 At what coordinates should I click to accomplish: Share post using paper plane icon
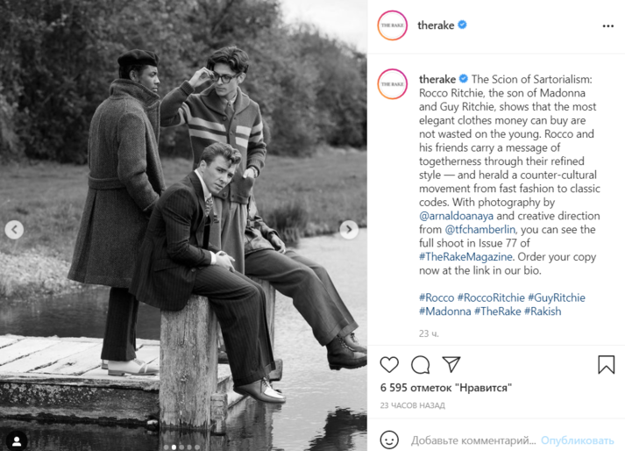(x=451, y=364)
